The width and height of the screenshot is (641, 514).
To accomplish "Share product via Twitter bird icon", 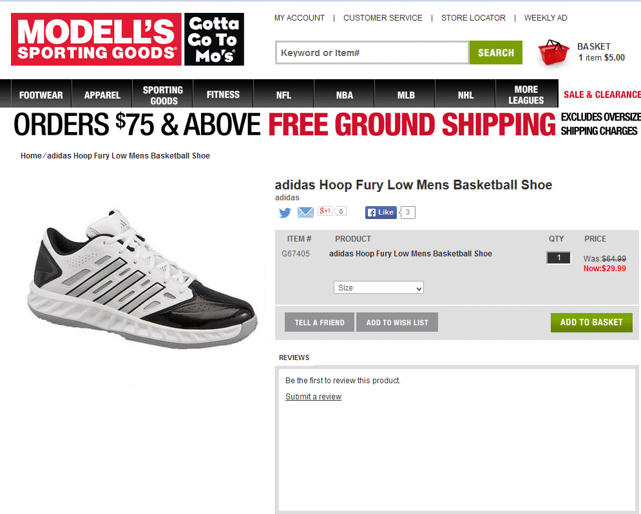I will tap(285, 213).
